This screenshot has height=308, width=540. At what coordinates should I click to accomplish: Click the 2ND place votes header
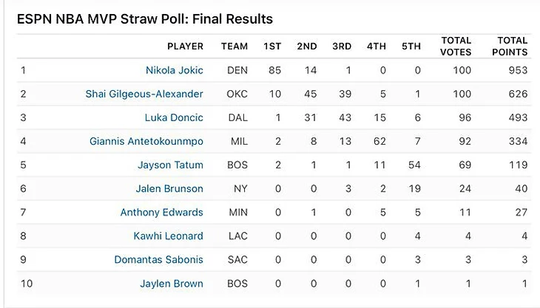pos(306,46)
